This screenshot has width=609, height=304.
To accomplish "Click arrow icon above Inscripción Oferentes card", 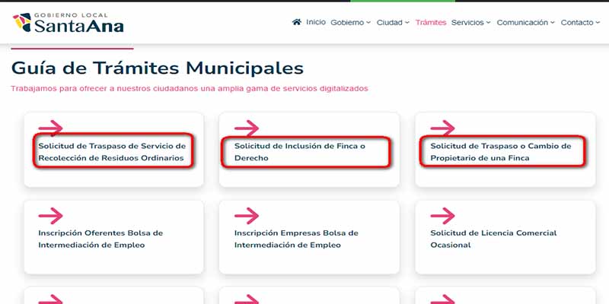I will (x=50, y=216).
